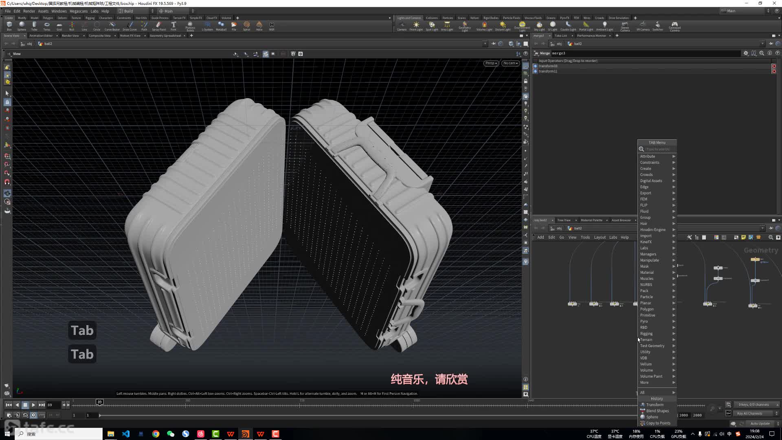
Task: Add a Spot Light from the shelf
Action: (x=432, y=26)
